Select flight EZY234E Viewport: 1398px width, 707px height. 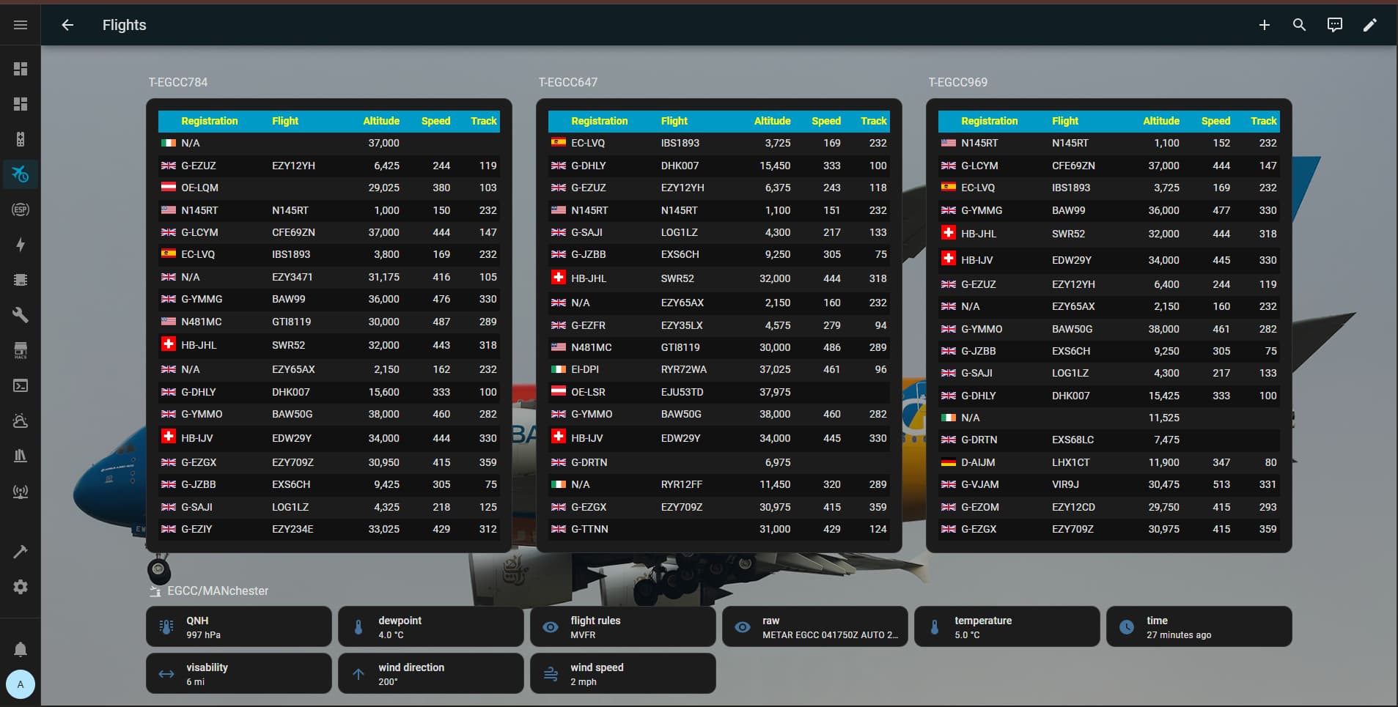coord(293,529)
